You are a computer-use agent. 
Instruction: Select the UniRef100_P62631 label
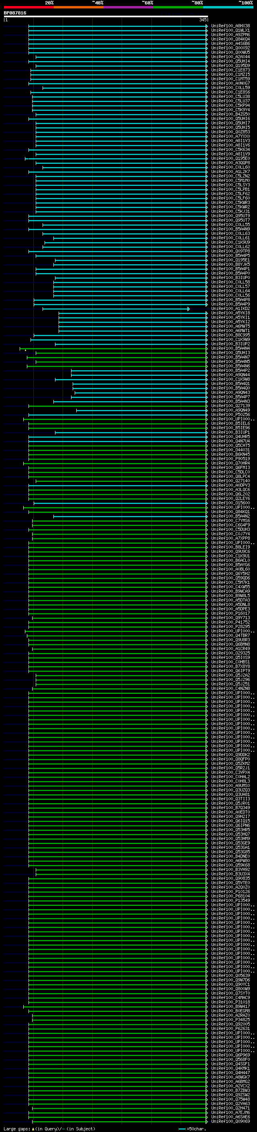(x=230, y=1028)
